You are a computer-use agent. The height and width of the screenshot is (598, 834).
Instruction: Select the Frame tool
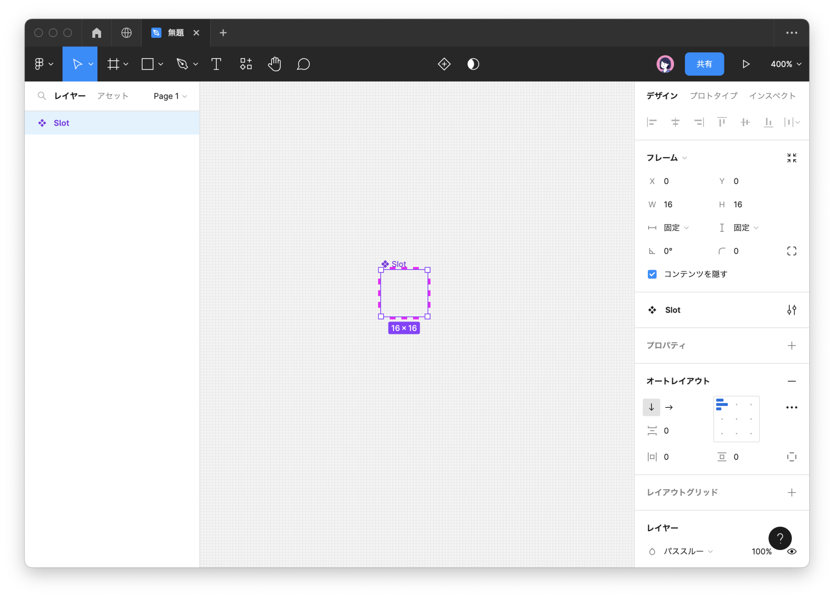click(x=113, y=64)
